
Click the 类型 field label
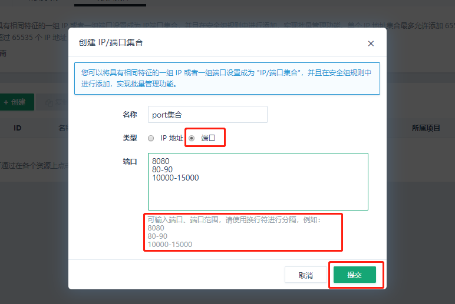point(130,138)
